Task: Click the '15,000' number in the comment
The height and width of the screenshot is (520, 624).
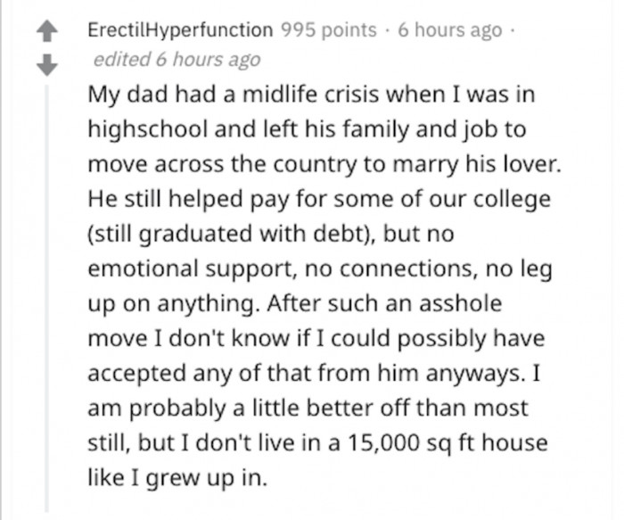Action: (x=383, y=442)
